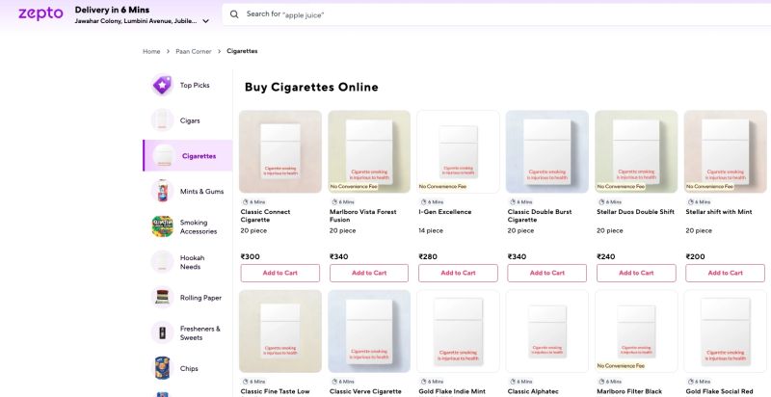Click the Smoking Accessories category icon
The width and height of the screenshot is (771, 397).
162,226
